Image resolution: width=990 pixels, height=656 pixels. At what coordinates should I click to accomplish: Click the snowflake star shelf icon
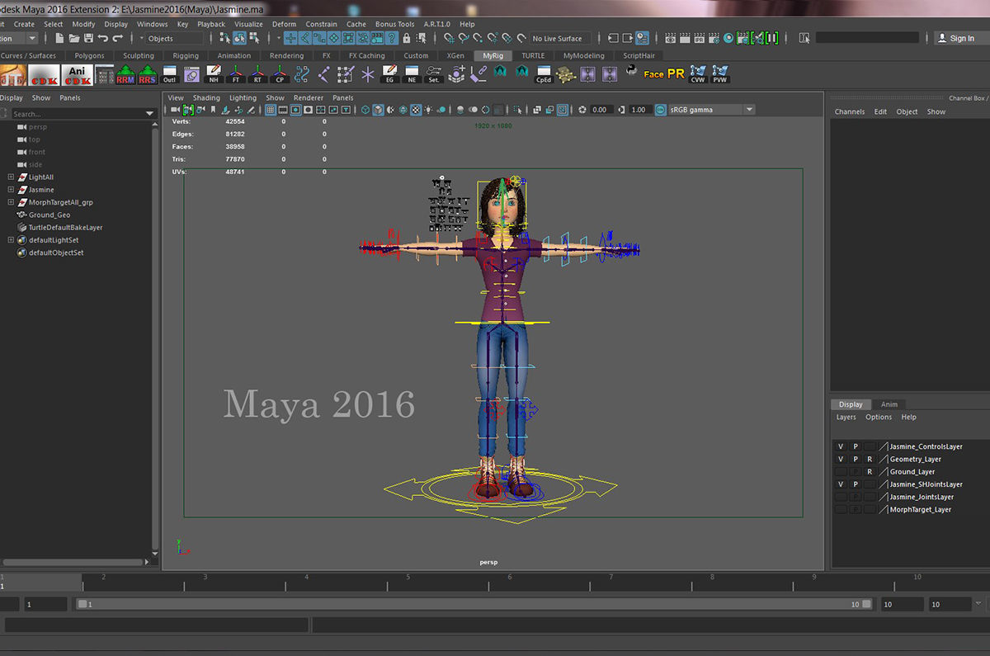click(x=368, y=75)
